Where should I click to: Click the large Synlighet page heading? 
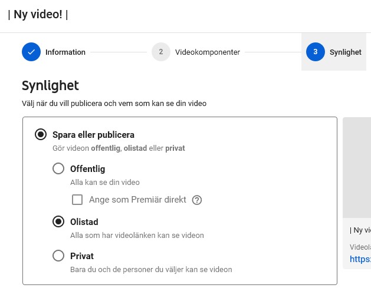pos(50,85)
